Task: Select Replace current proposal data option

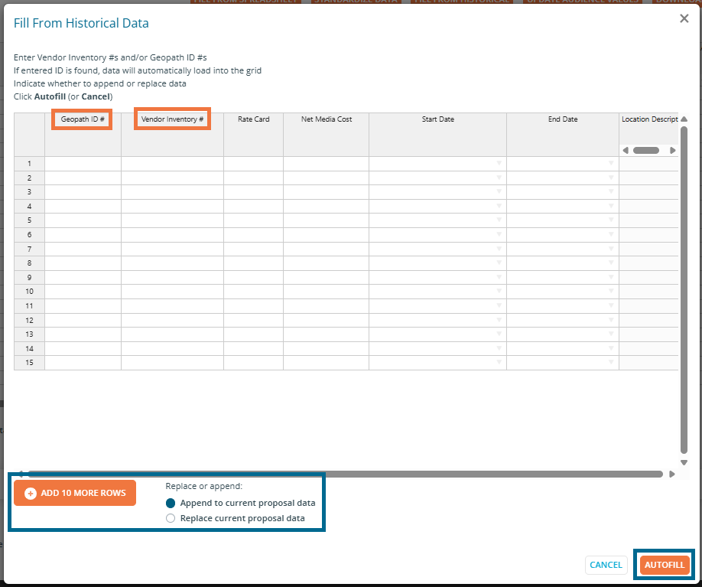Action: (x=171, y=518)
